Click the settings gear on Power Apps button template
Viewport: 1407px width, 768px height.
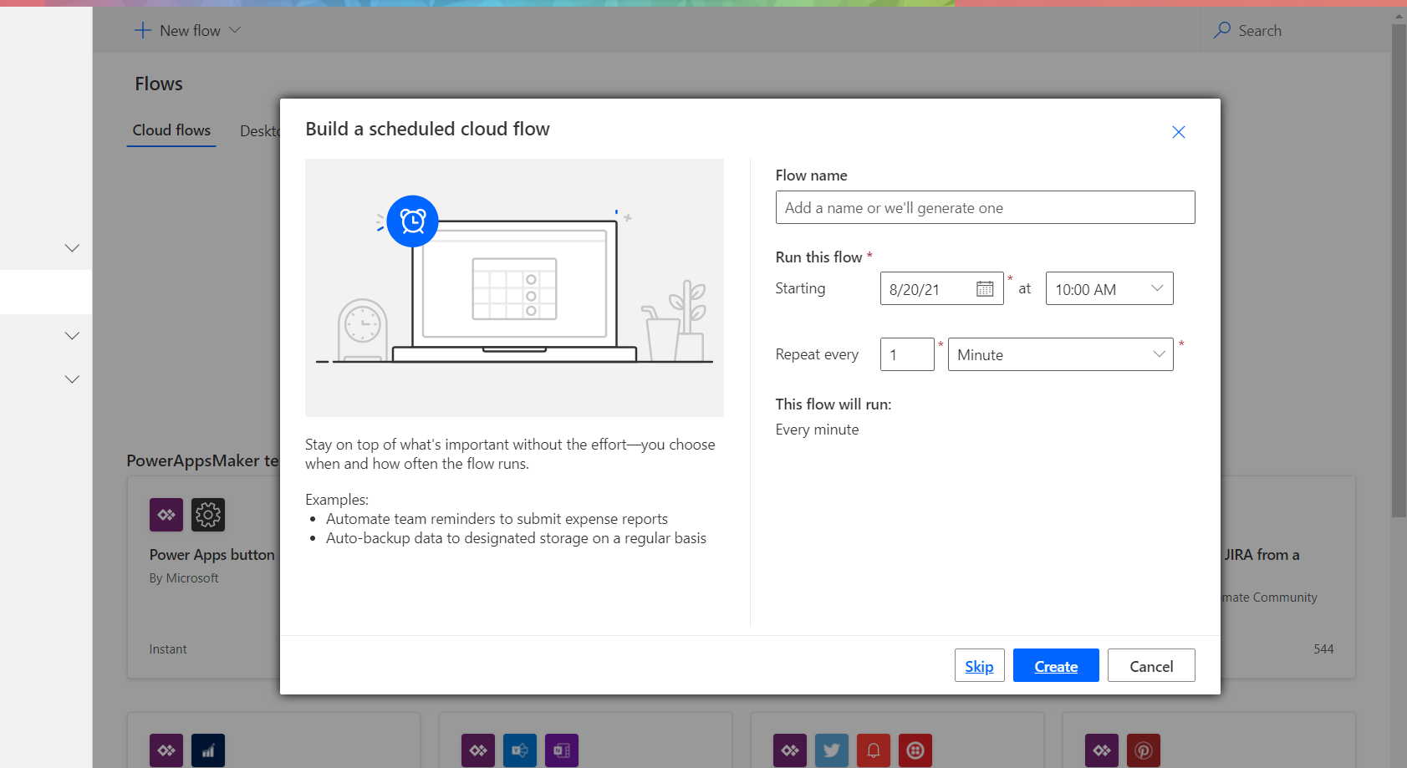[208, 515]
